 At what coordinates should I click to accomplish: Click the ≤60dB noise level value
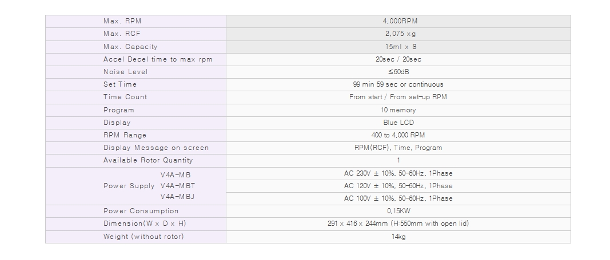398,72
